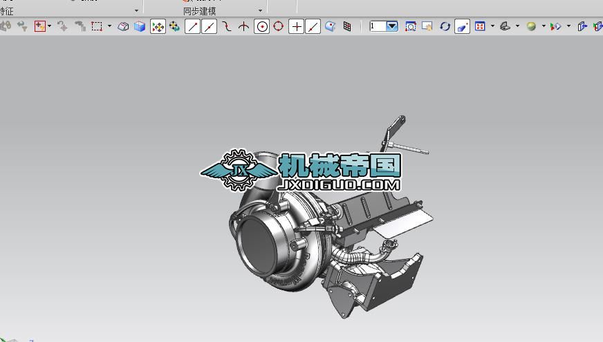603x342 pixels.
Task: Click the blue solid body cube icon
Action: click(140, 26)
